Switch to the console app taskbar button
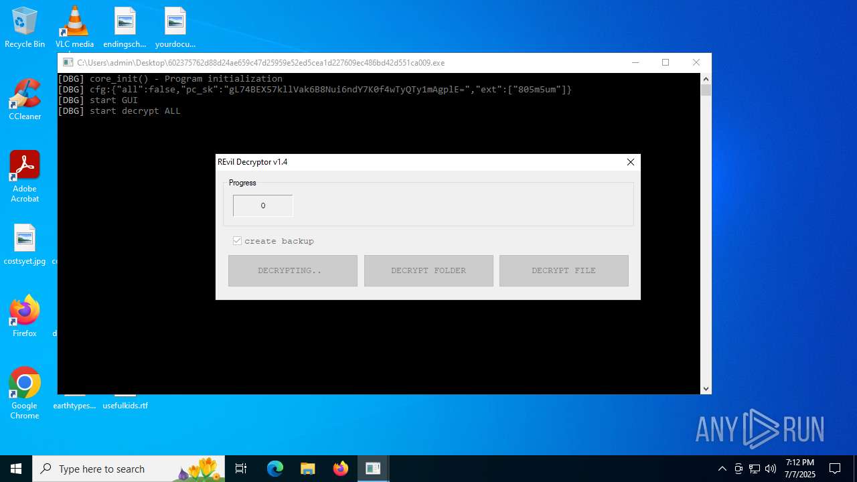Screen dimensions: 857x482 [373, 469]
